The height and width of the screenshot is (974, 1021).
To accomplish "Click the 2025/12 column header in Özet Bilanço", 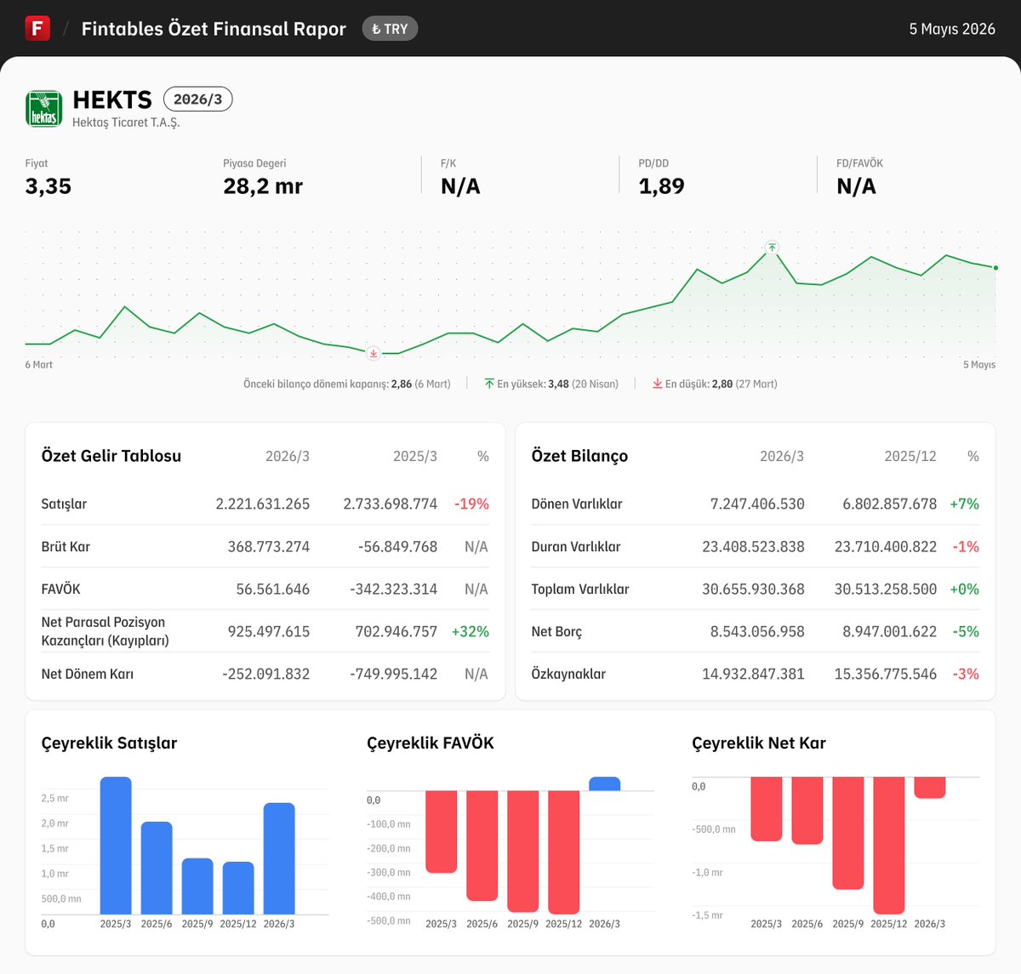I will pos(910,456).
